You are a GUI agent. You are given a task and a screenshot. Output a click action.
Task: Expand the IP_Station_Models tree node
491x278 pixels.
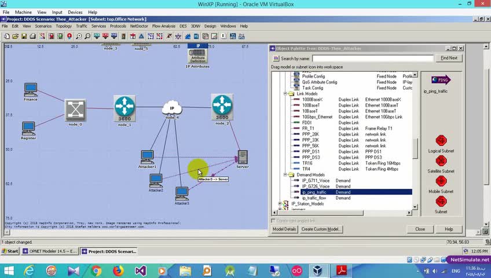[280, 203]
